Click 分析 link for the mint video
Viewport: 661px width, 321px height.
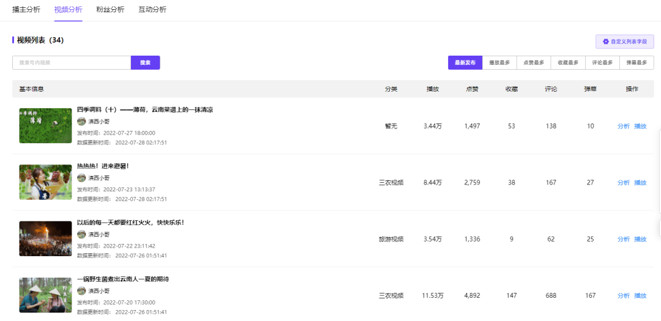click(x=624, y=126)
